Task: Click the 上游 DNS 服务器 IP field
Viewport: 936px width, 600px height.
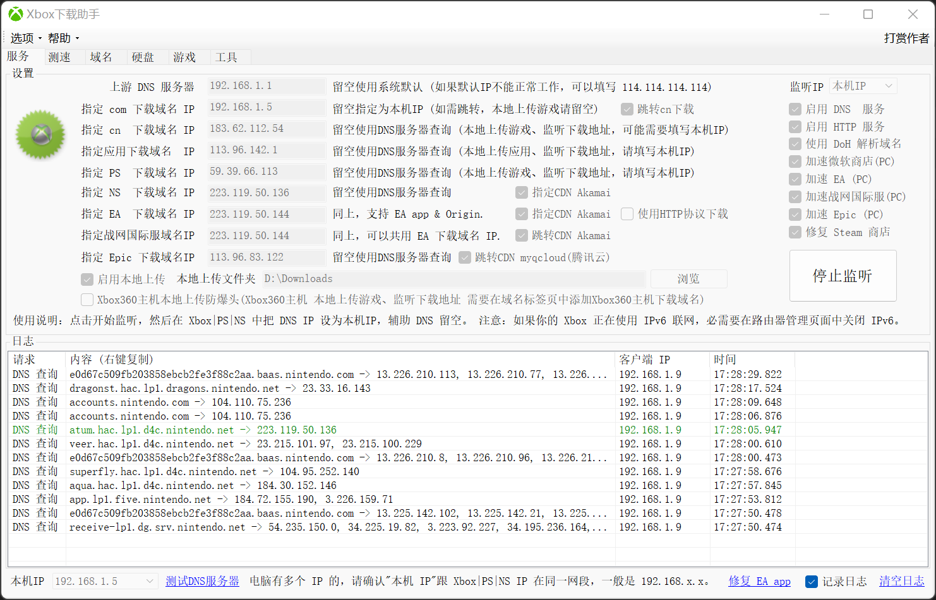Action: [266, 86]
